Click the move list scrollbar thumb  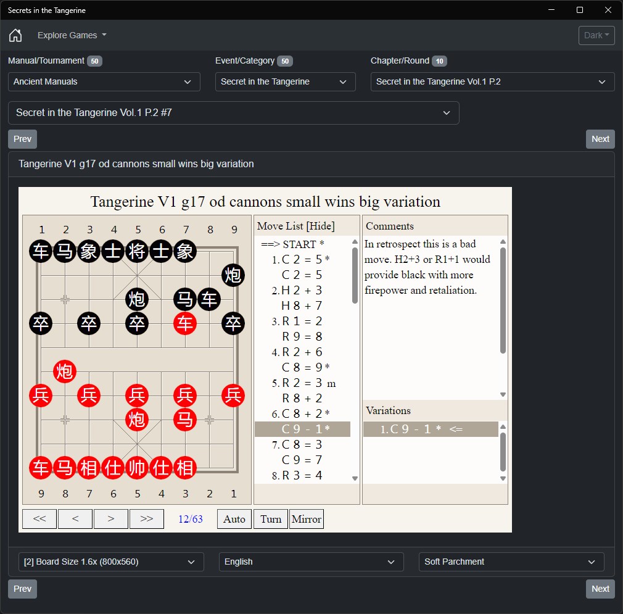click(355, 275)
